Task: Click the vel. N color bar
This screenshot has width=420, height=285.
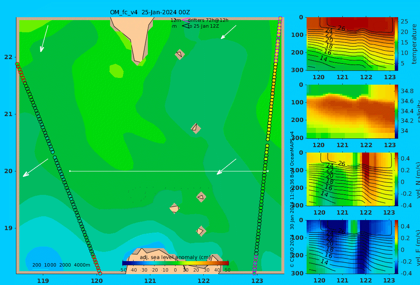Action: click(x=396, y=179)
